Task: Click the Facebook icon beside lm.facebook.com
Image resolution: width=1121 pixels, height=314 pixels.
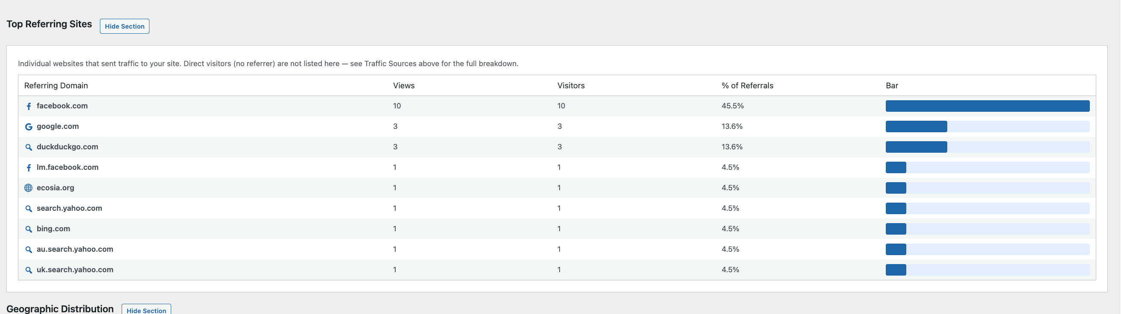Action: [29, 167]
